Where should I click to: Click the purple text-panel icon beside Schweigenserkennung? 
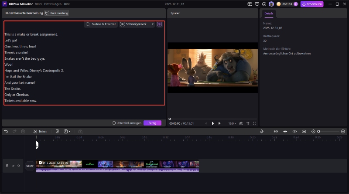(x=160, y=24)
